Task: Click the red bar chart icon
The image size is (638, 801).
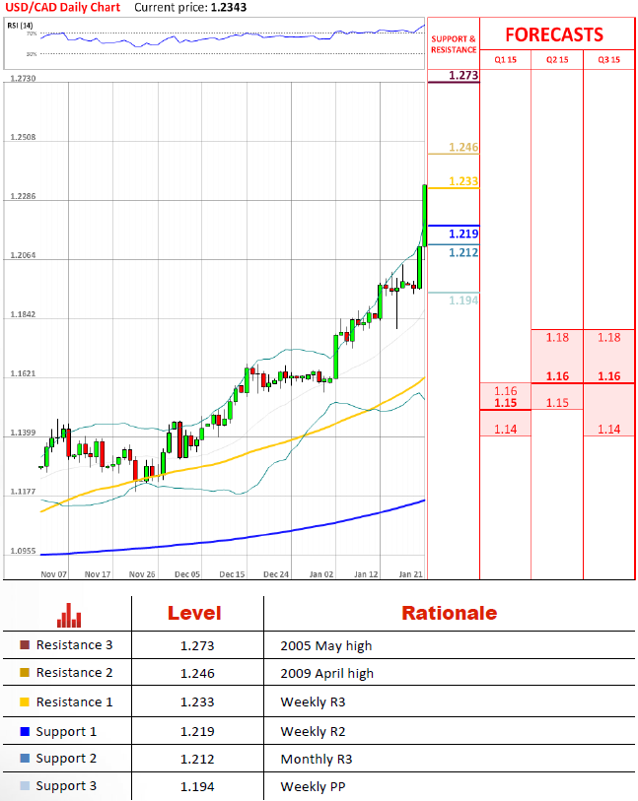Action: coord(69,616)
